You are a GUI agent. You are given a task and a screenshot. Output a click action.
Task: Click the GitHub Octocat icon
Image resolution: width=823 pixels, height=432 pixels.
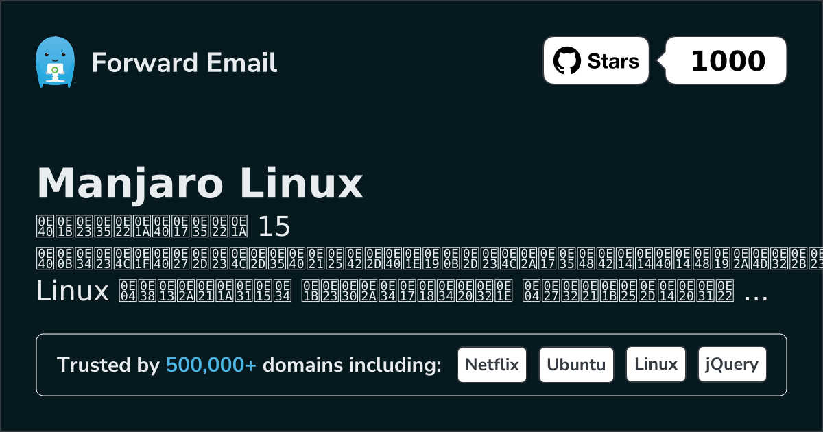[567, 61]
